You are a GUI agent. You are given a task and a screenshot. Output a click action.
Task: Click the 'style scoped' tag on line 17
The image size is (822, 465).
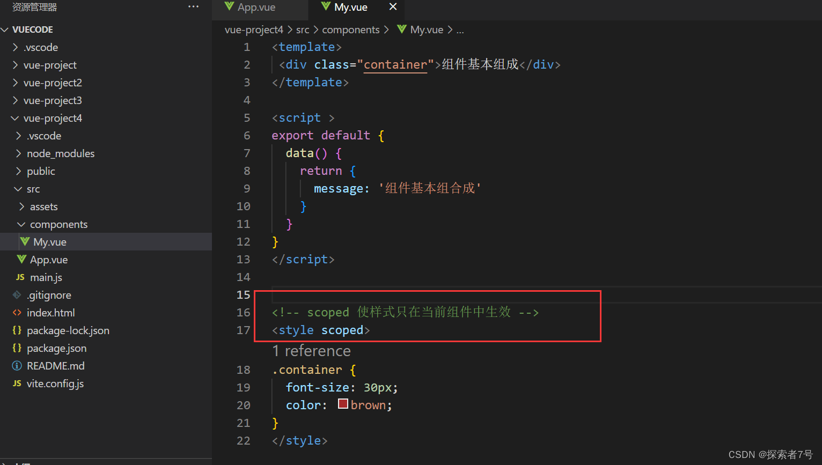coord(321,330)
